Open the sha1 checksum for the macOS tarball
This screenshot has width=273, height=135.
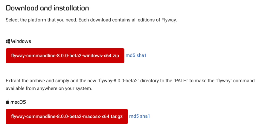pyautogui.click(x=145, y=116)
